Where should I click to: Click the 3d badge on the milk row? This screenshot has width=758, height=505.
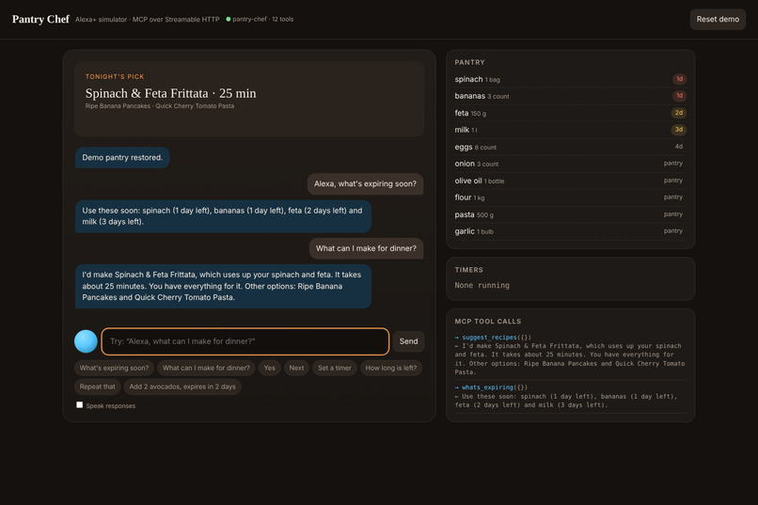(679, 130)
